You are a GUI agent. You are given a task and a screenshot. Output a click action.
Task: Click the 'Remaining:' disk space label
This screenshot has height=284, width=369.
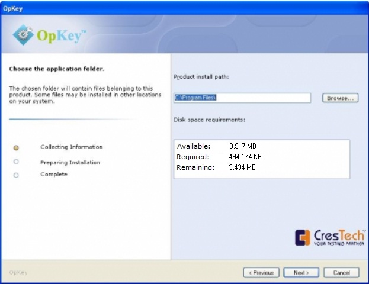195,167
